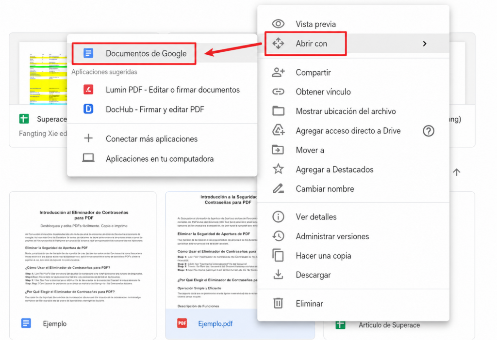Choose Descargar from context menu
This screenshot has height=340, width=497.
coord(353,275)
